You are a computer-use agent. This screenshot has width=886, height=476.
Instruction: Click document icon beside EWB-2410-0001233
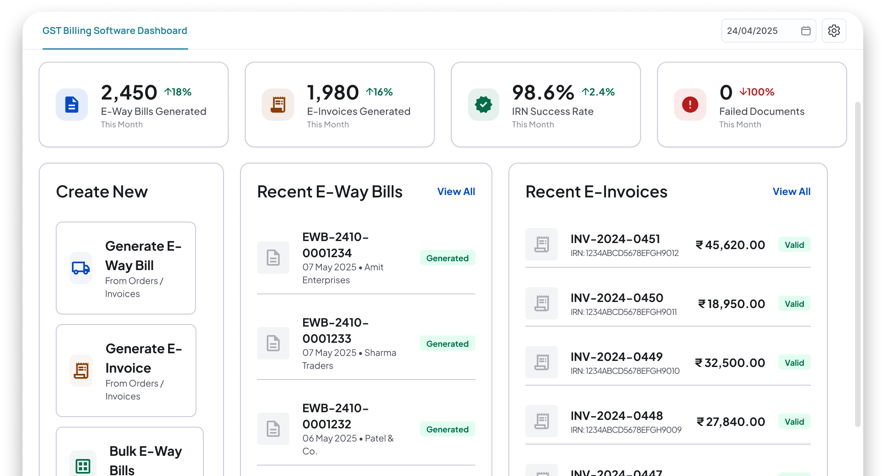coord(273,343)
